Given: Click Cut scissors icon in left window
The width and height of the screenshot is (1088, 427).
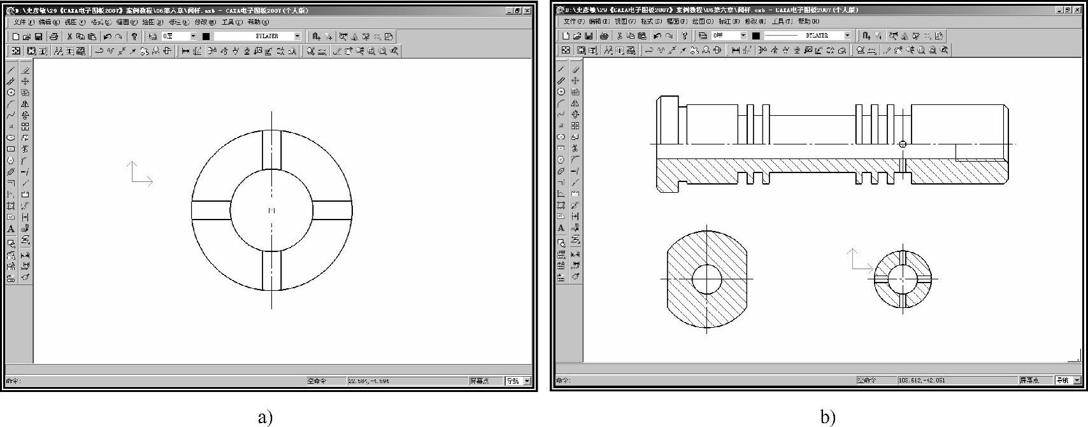Looking at the screenshot, I should [69, 37].
